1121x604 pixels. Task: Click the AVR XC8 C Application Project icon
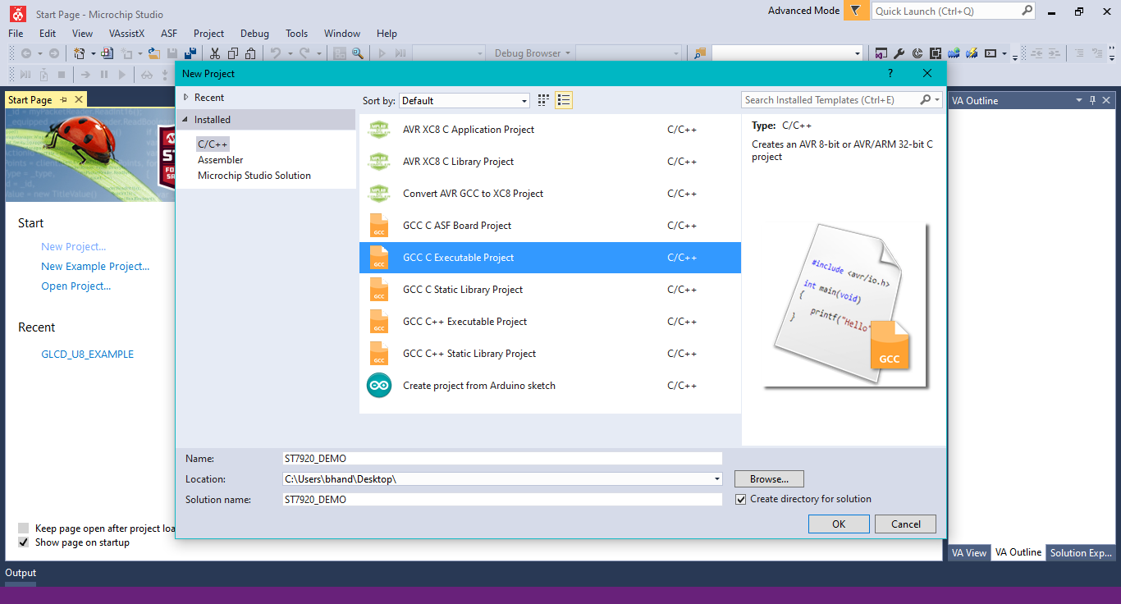[x=378, y=130]
